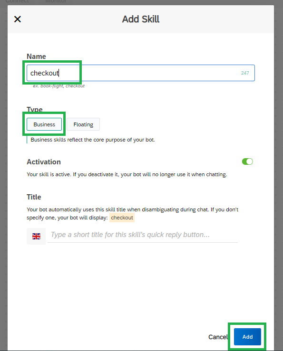Viewport: 283px width, 351px height.
Task: Click the Activation section label
Action: tap(44, 162)
